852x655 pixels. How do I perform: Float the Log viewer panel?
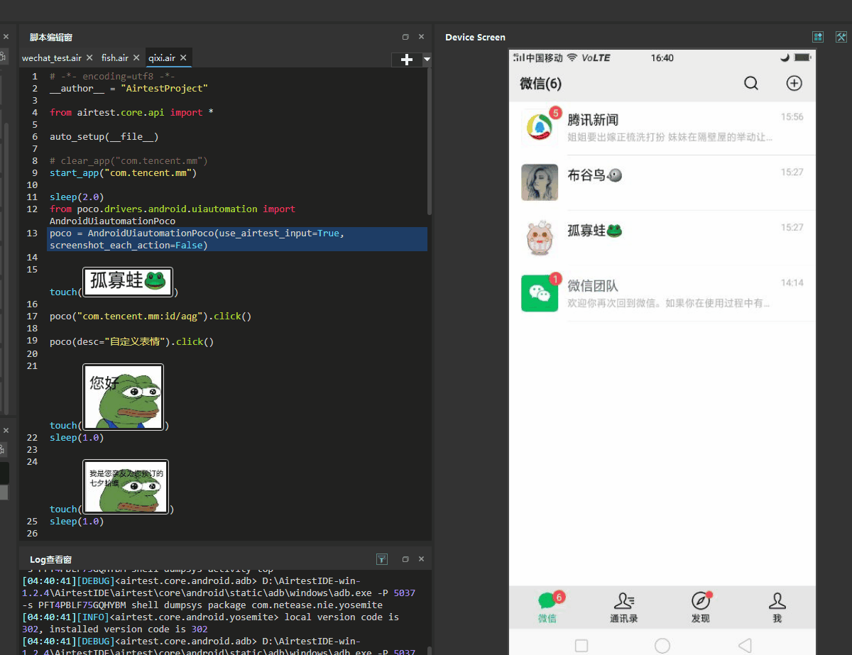point(405,559)
